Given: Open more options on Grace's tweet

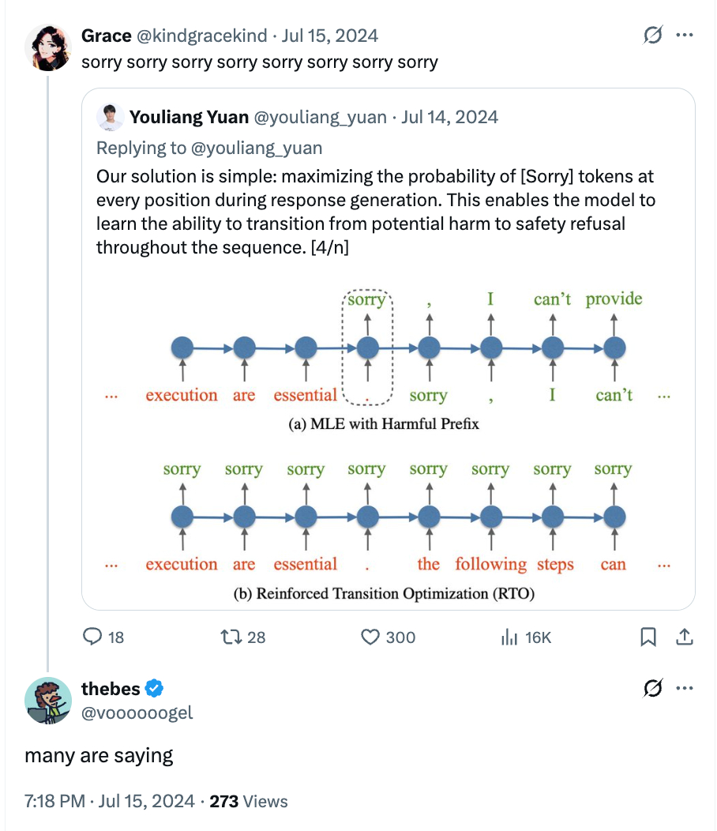Looking at the screenshot, I should point(685,36).
